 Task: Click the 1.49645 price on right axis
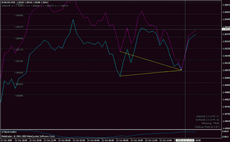(226, 121)
